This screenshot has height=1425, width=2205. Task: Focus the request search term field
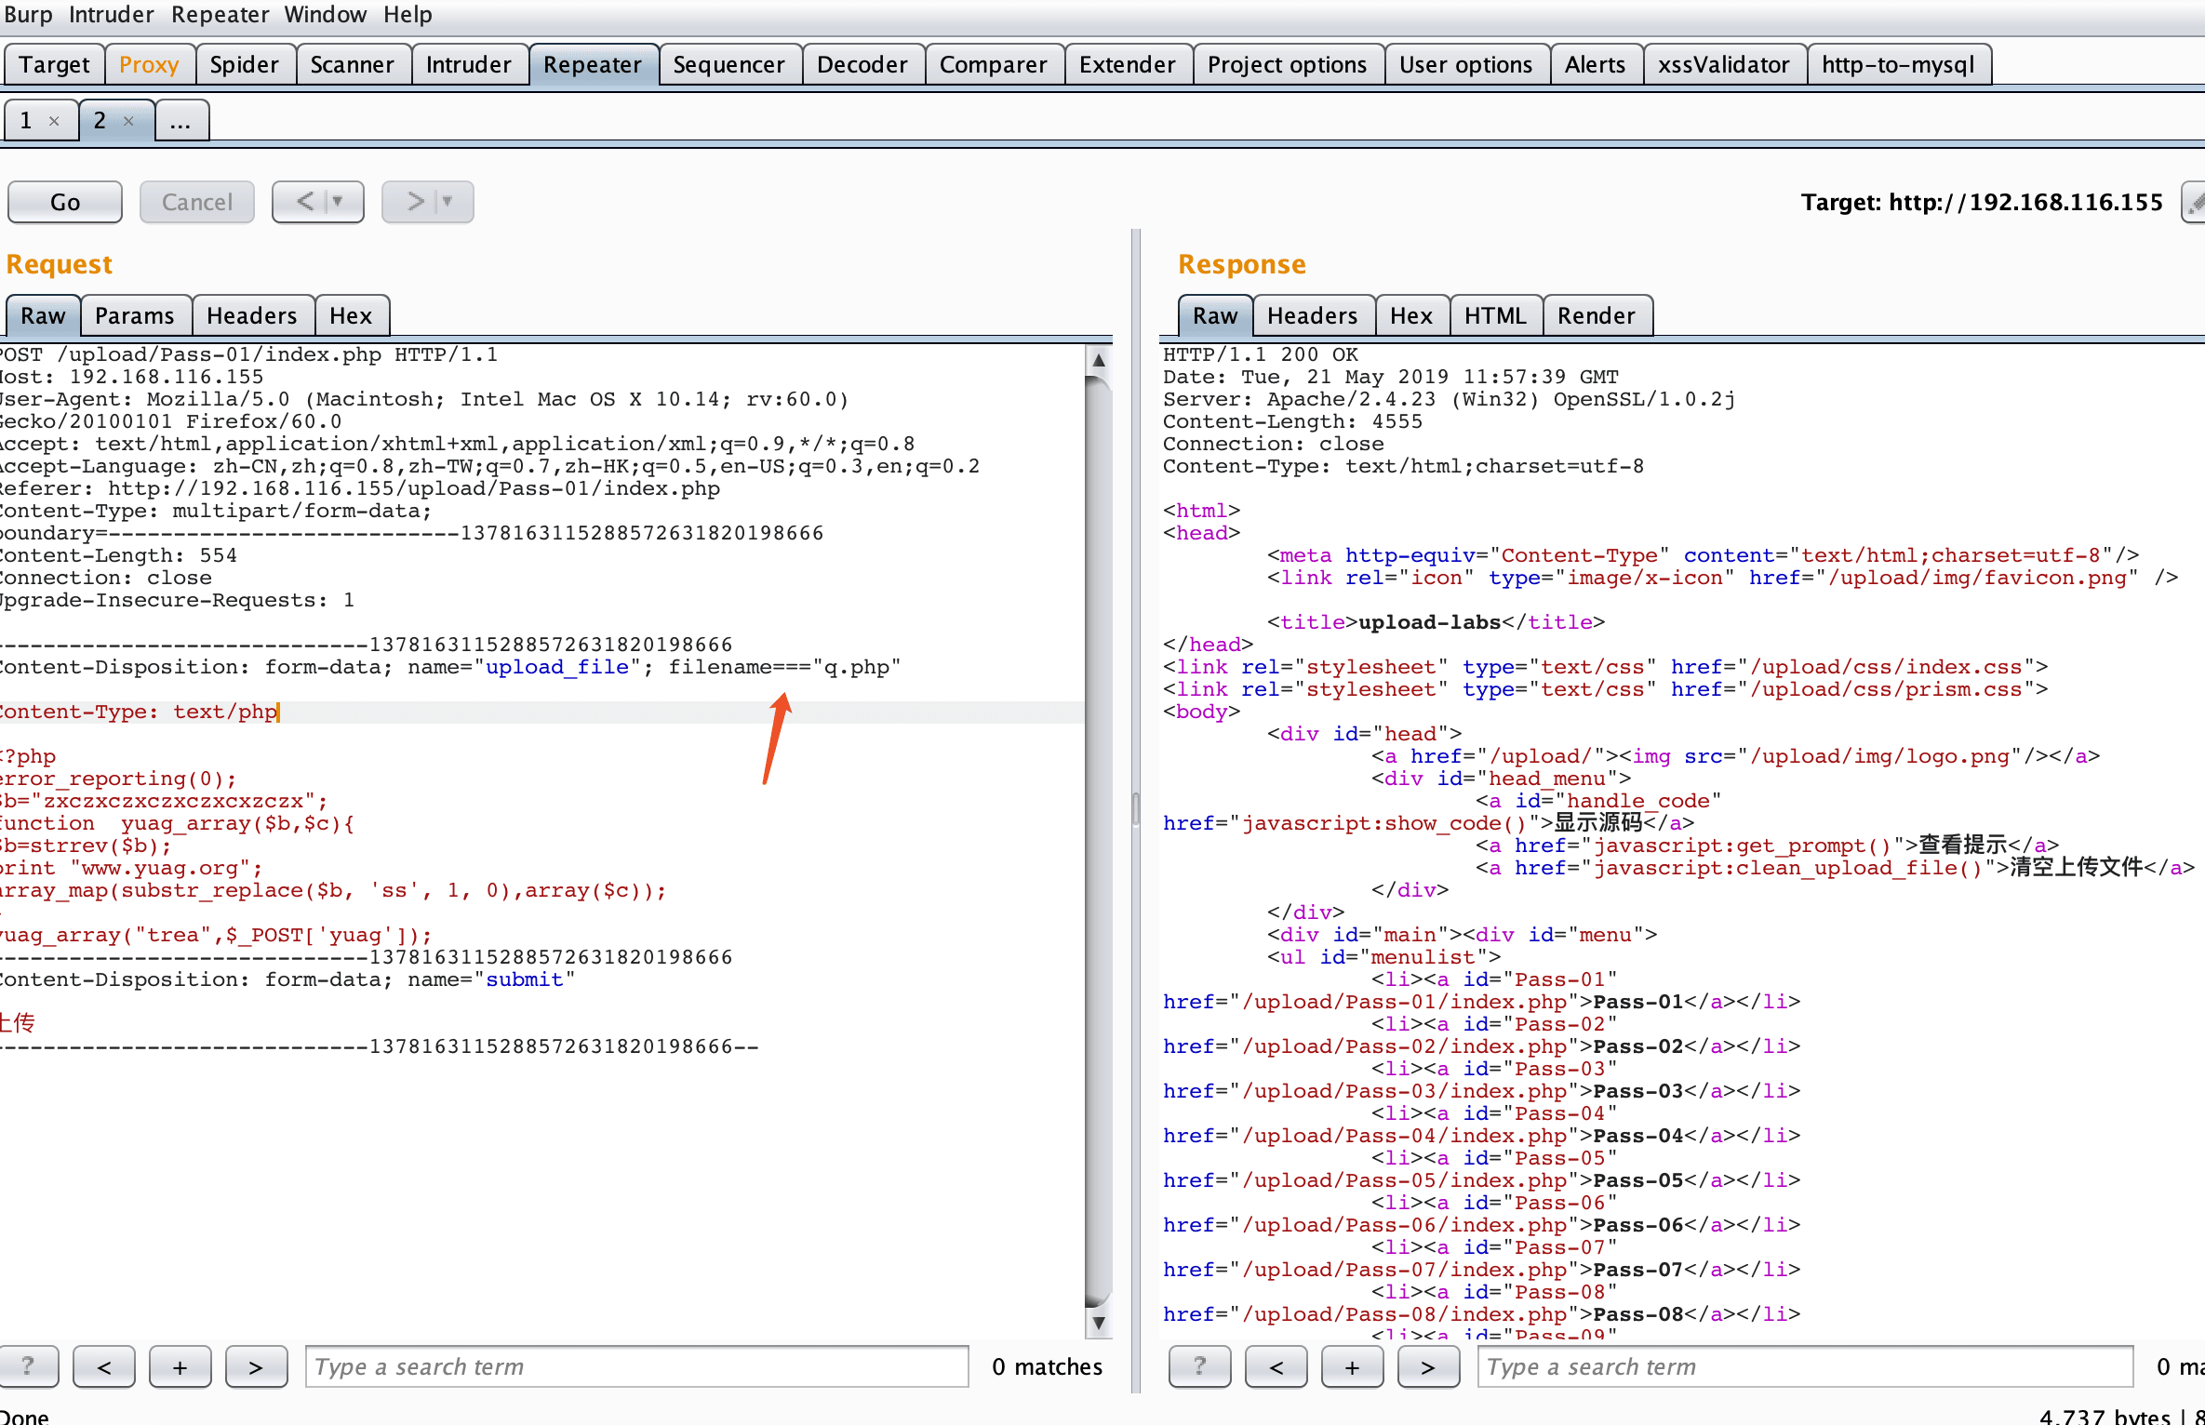pyautogui.click(x=637, y=1366)
